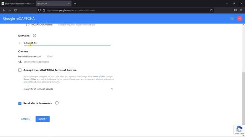Minimize the Firefox window

[x=227, y=3]
